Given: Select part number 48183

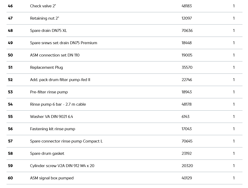Looking at the screenshot, I should pyautogui.click(x=187, y=6).
